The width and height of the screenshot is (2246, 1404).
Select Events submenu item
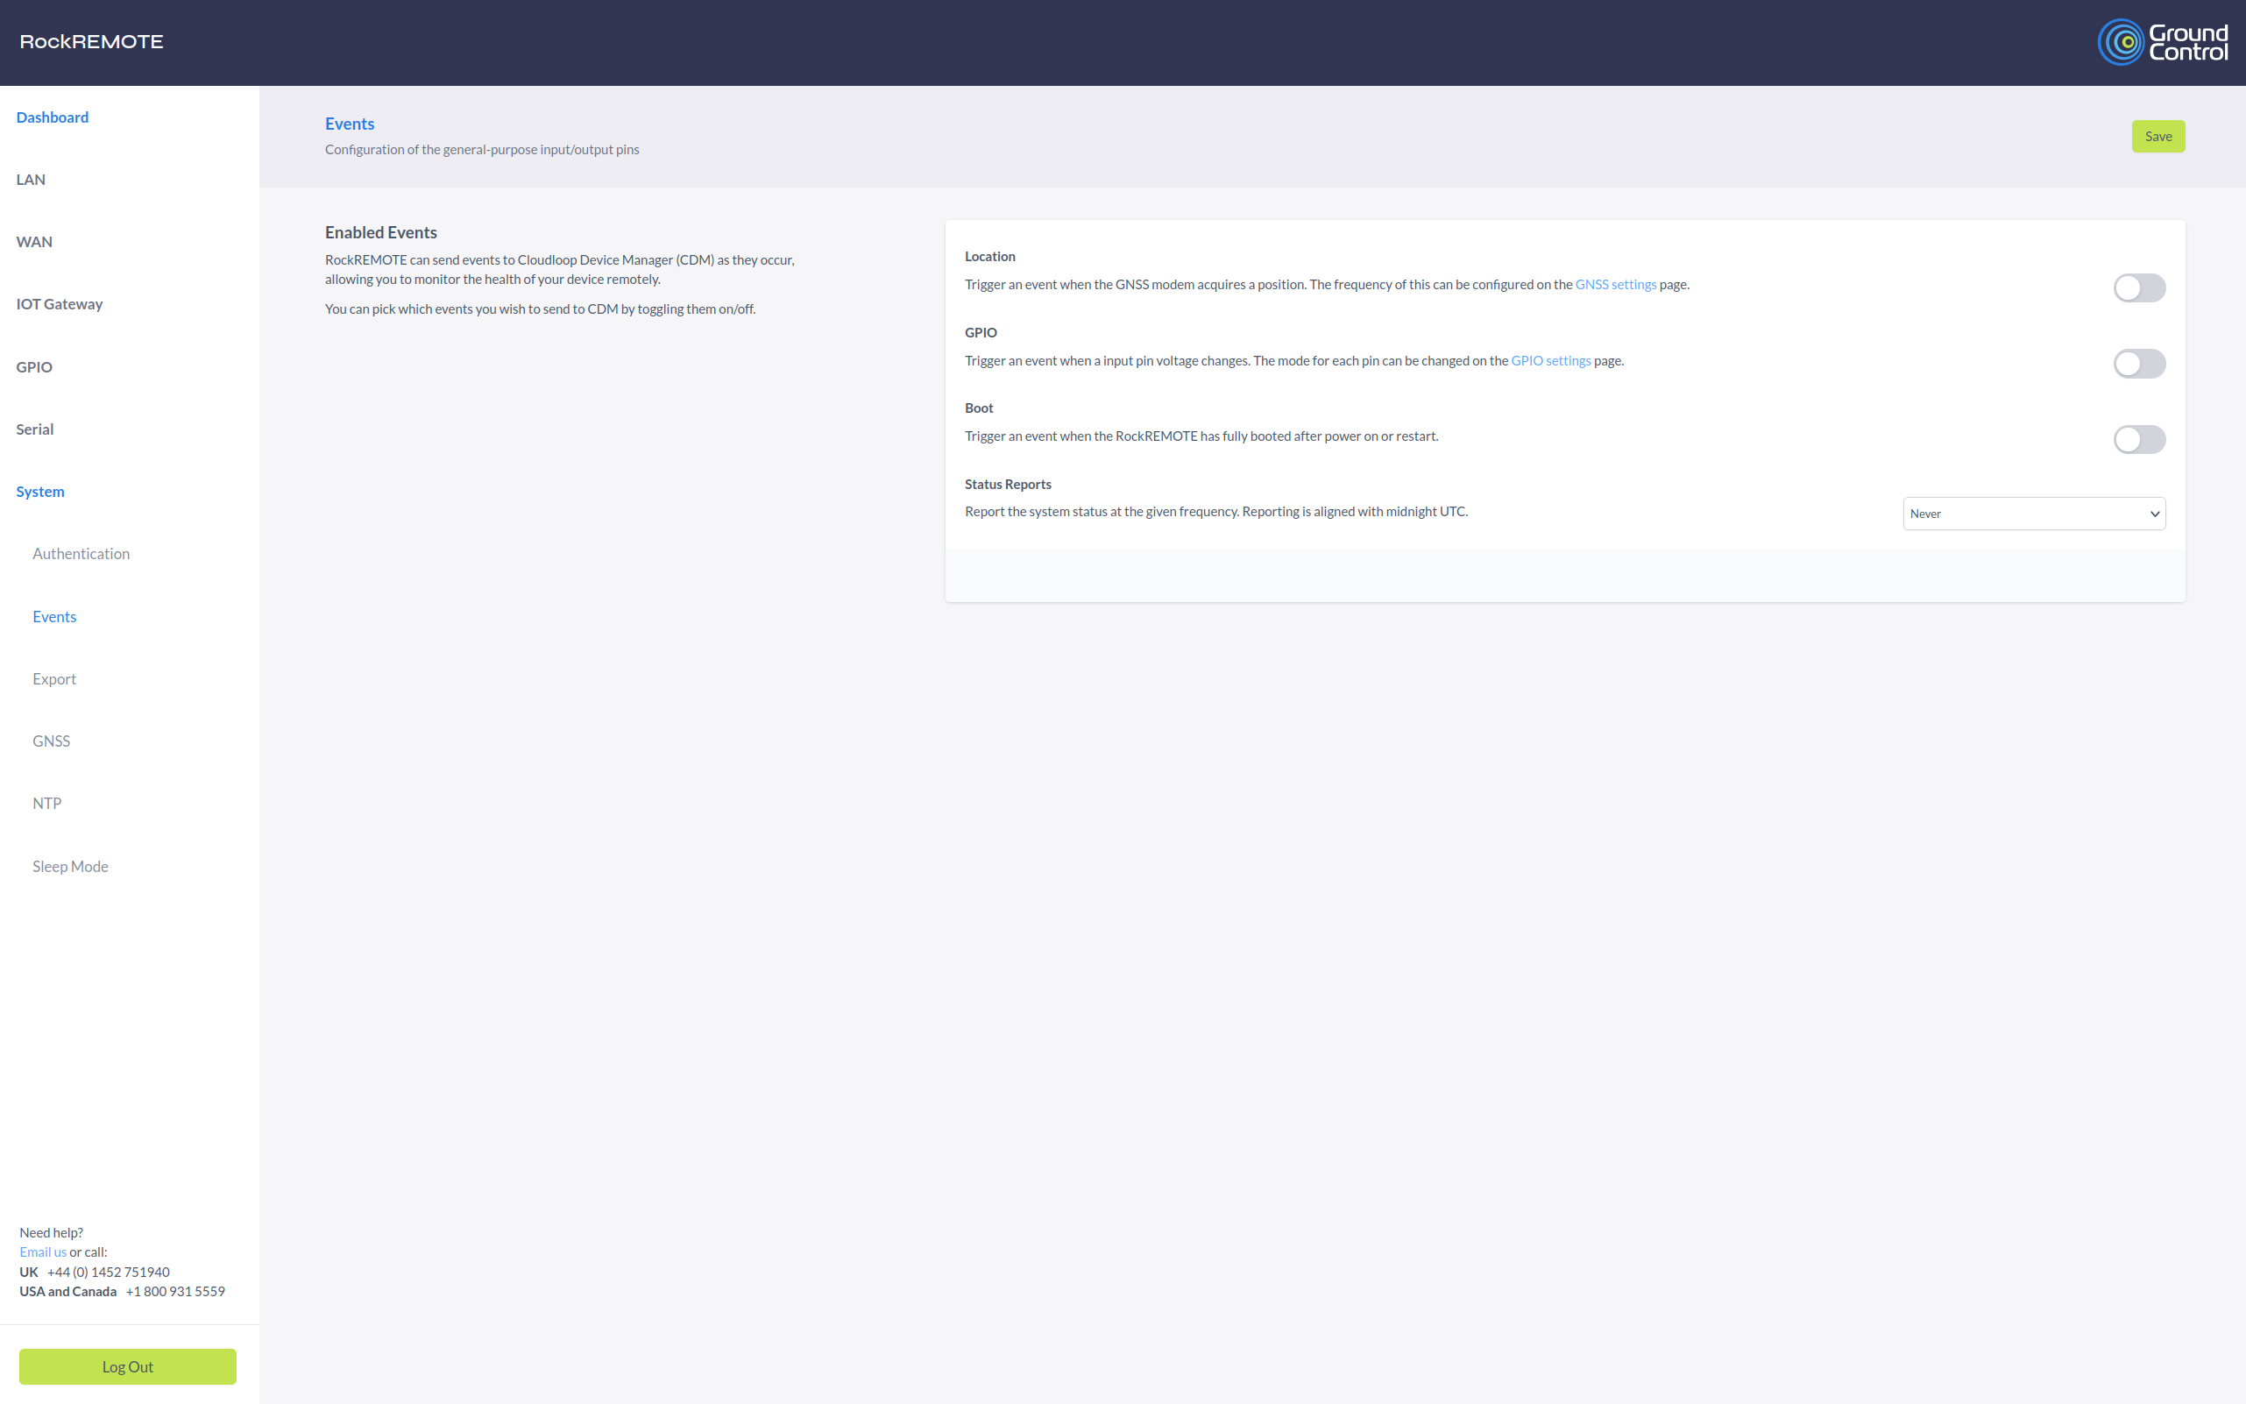click(x=53, y=617)
